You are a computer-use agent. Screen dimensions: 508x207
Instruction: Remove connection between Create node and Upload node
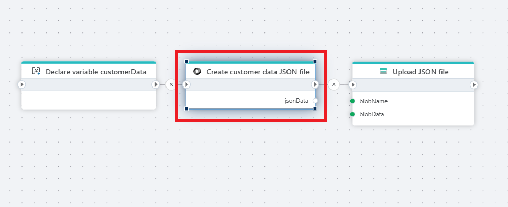point(334,84)
